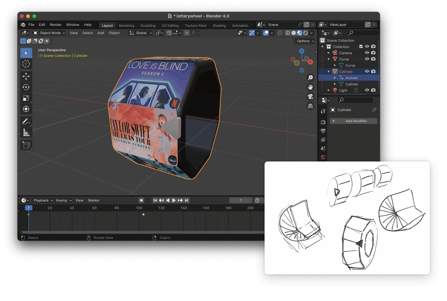The width and height of the screenshot is (447, 301).
Task: Click the keyframe diamond near frame 100
Action: (143, 215)
